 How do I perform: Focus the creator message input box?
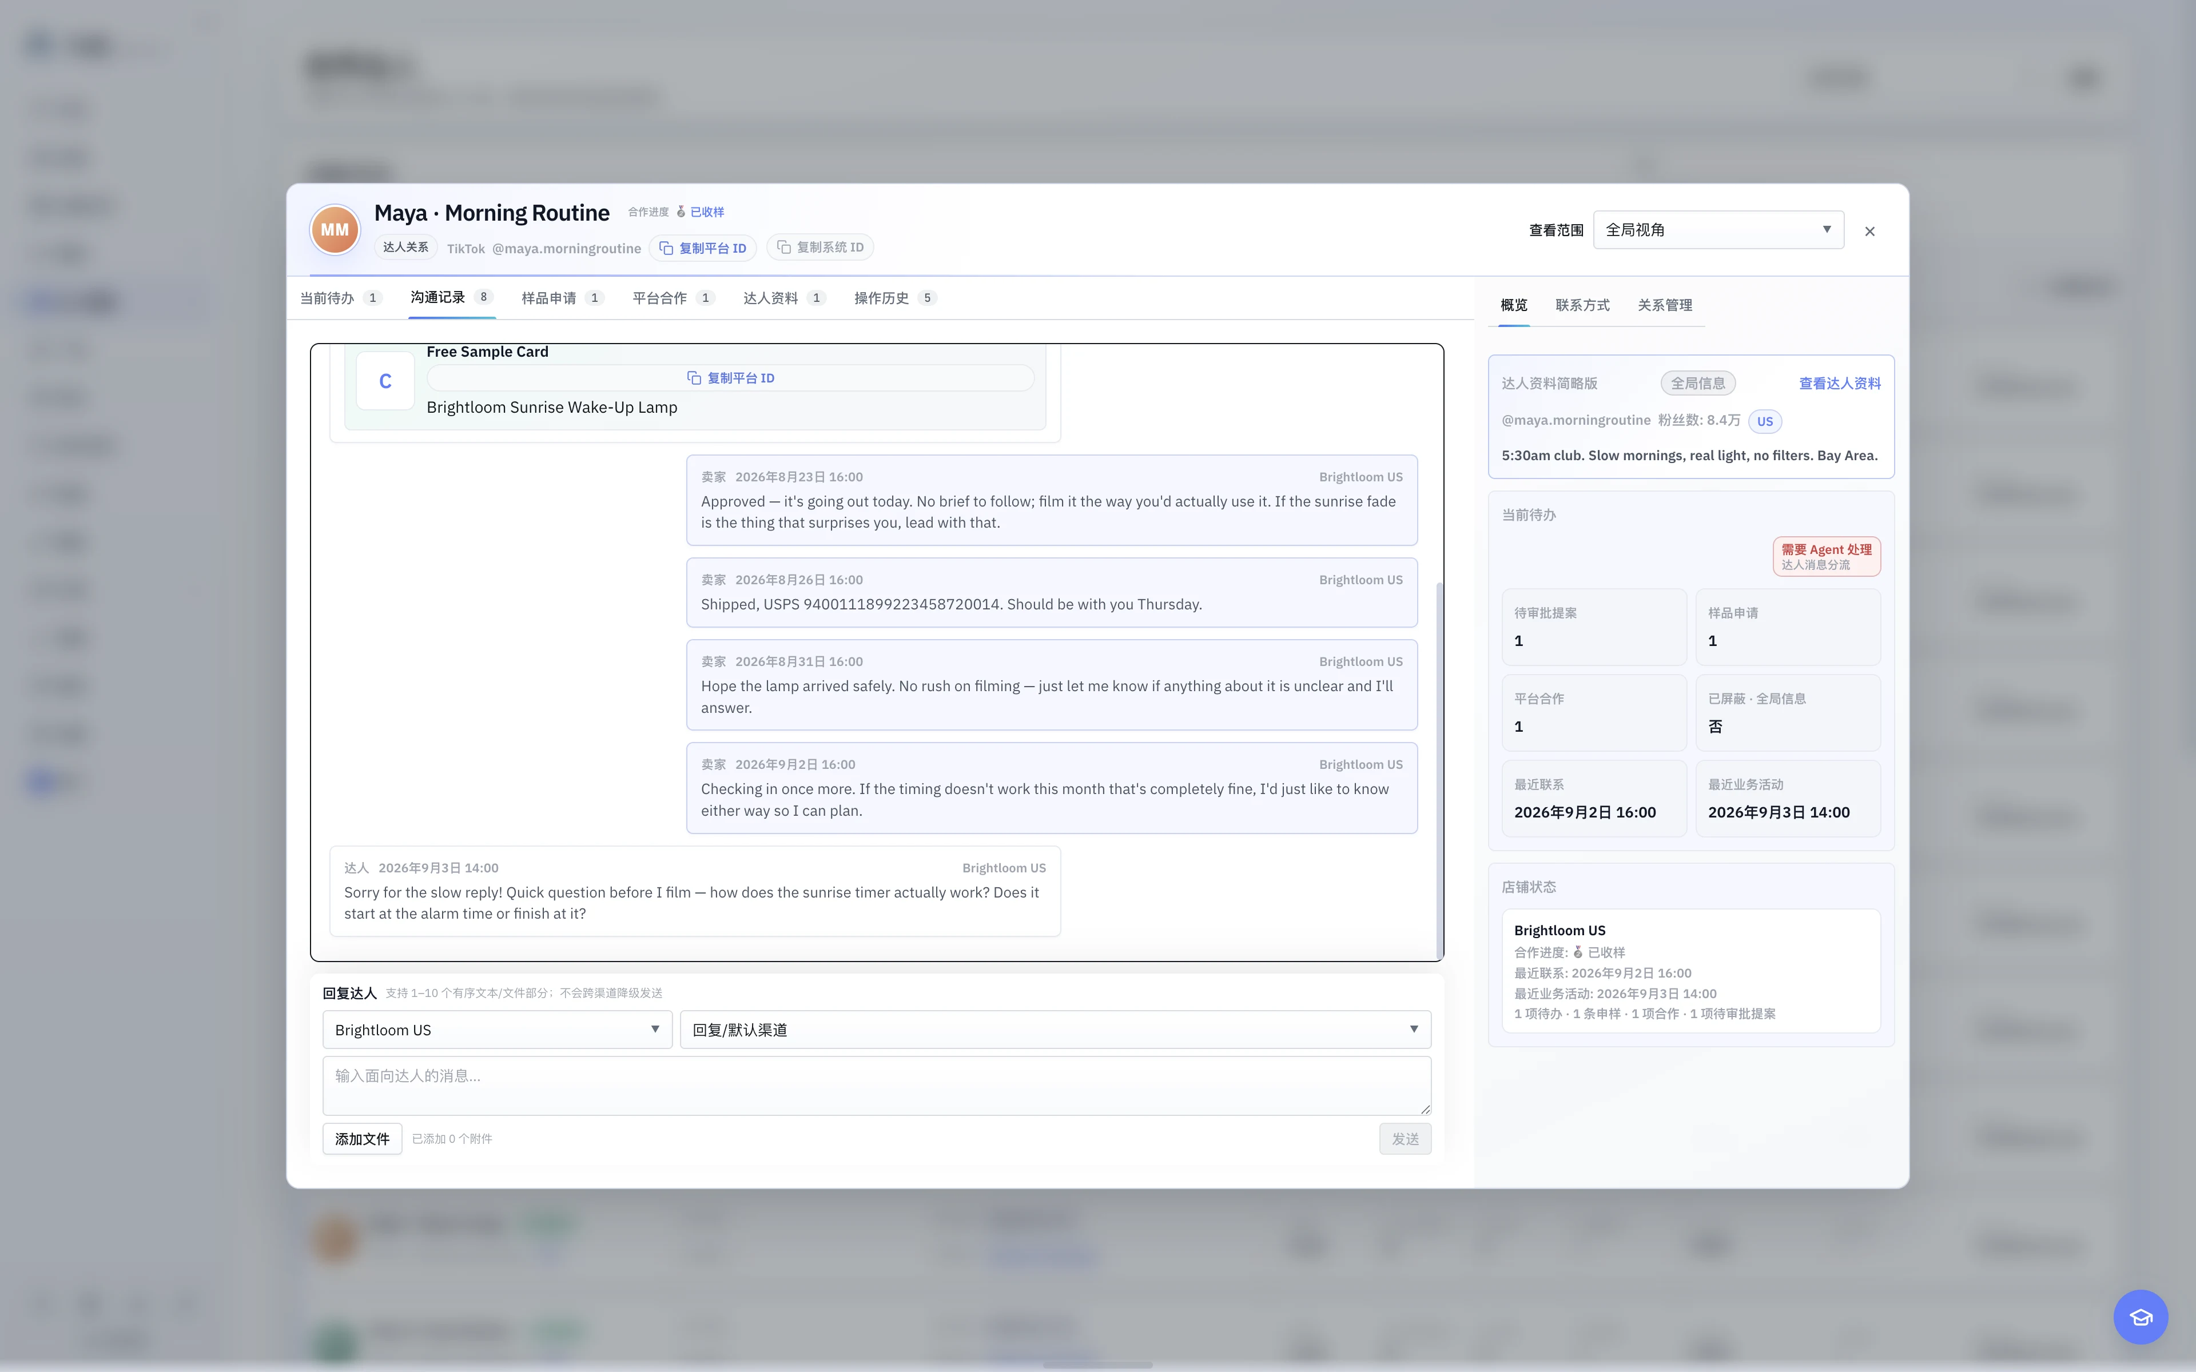877,1085
